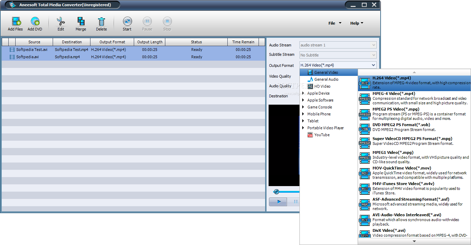
Task: Start conversion with the Start icon
Action: pos(127,21)
